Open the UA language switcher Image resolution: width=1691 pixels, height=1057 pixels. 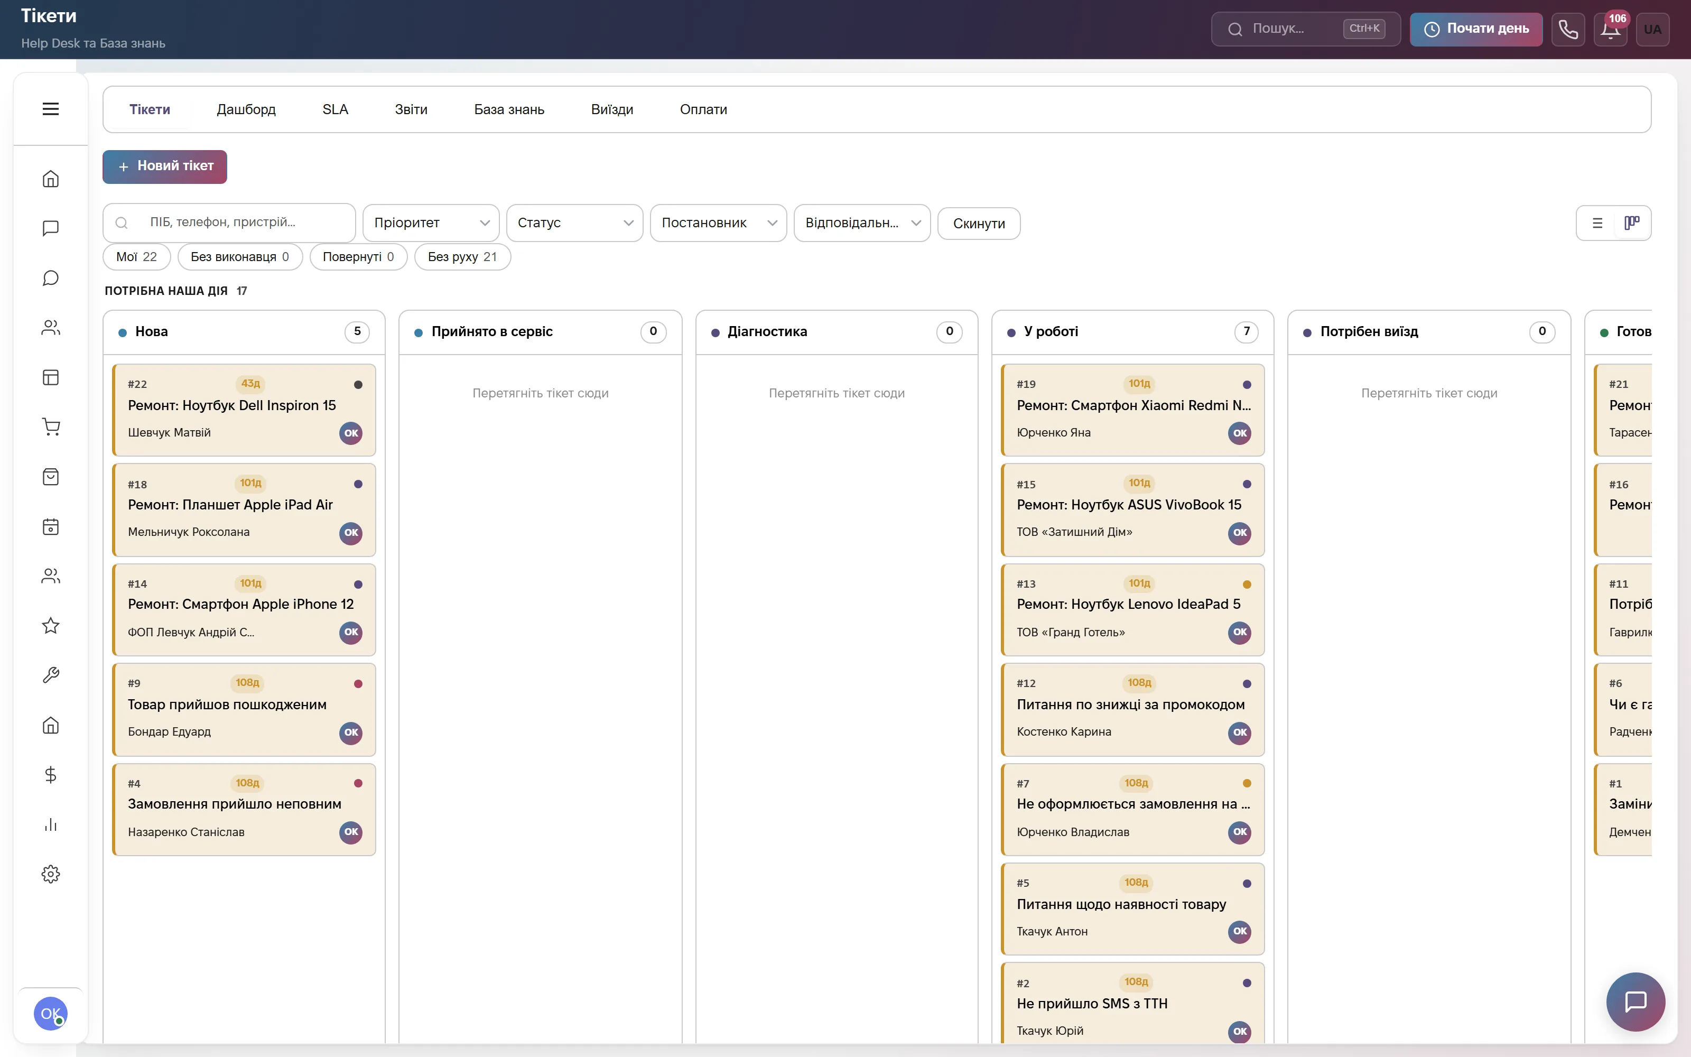(x=1652, y=30)
